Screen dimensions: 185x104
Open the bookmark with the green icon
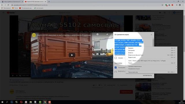[x=39, y=8]
